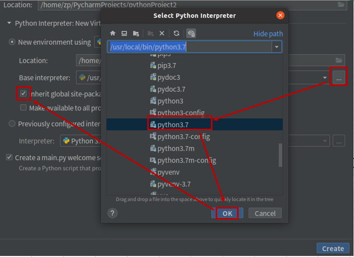This screenshot has width=354, height=257.
Task: Click the file tree vertical scrollbar
Action: 280,155
